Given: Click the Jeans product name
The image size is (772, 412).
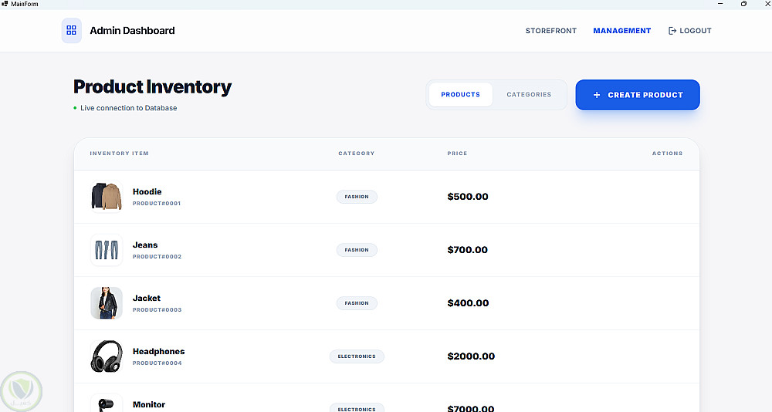Looking at the screenshot, I should [x=145, y=245].
